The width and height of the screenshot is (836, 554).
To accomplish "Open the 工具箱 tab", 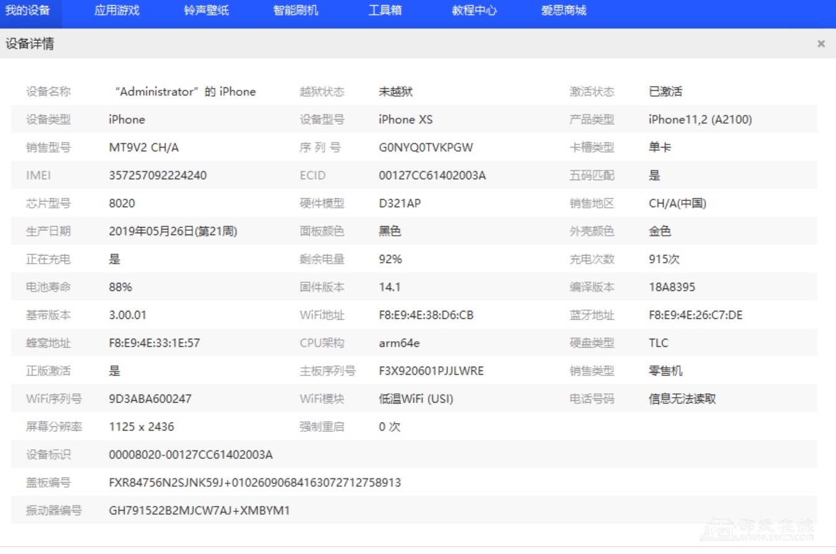I will pos(385,11).
